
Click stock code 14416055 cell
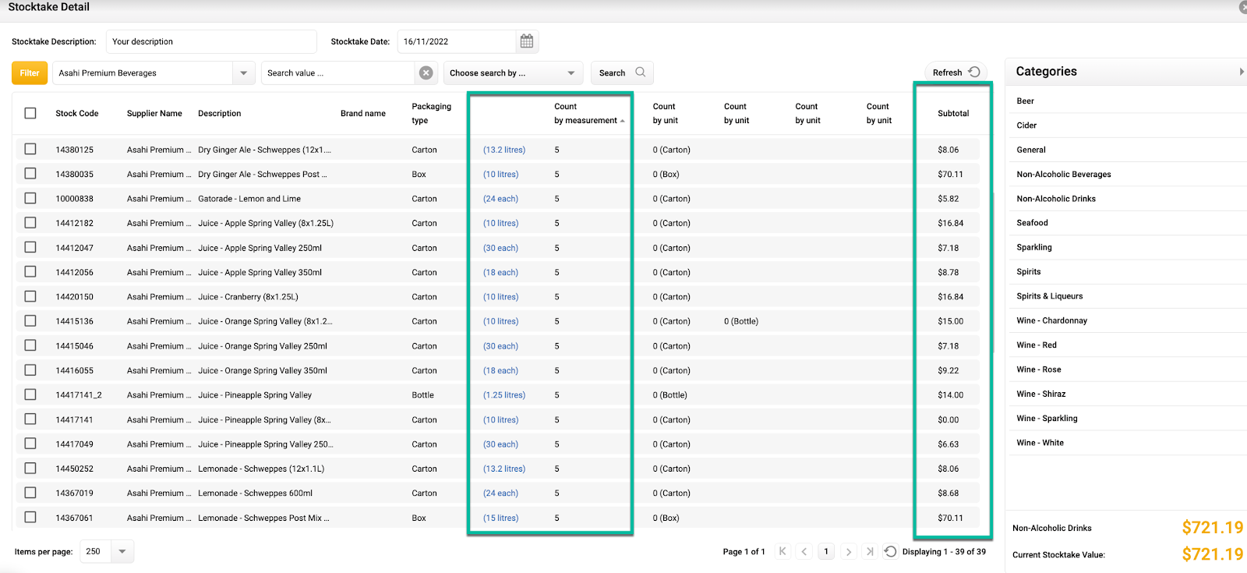[74, 370]
